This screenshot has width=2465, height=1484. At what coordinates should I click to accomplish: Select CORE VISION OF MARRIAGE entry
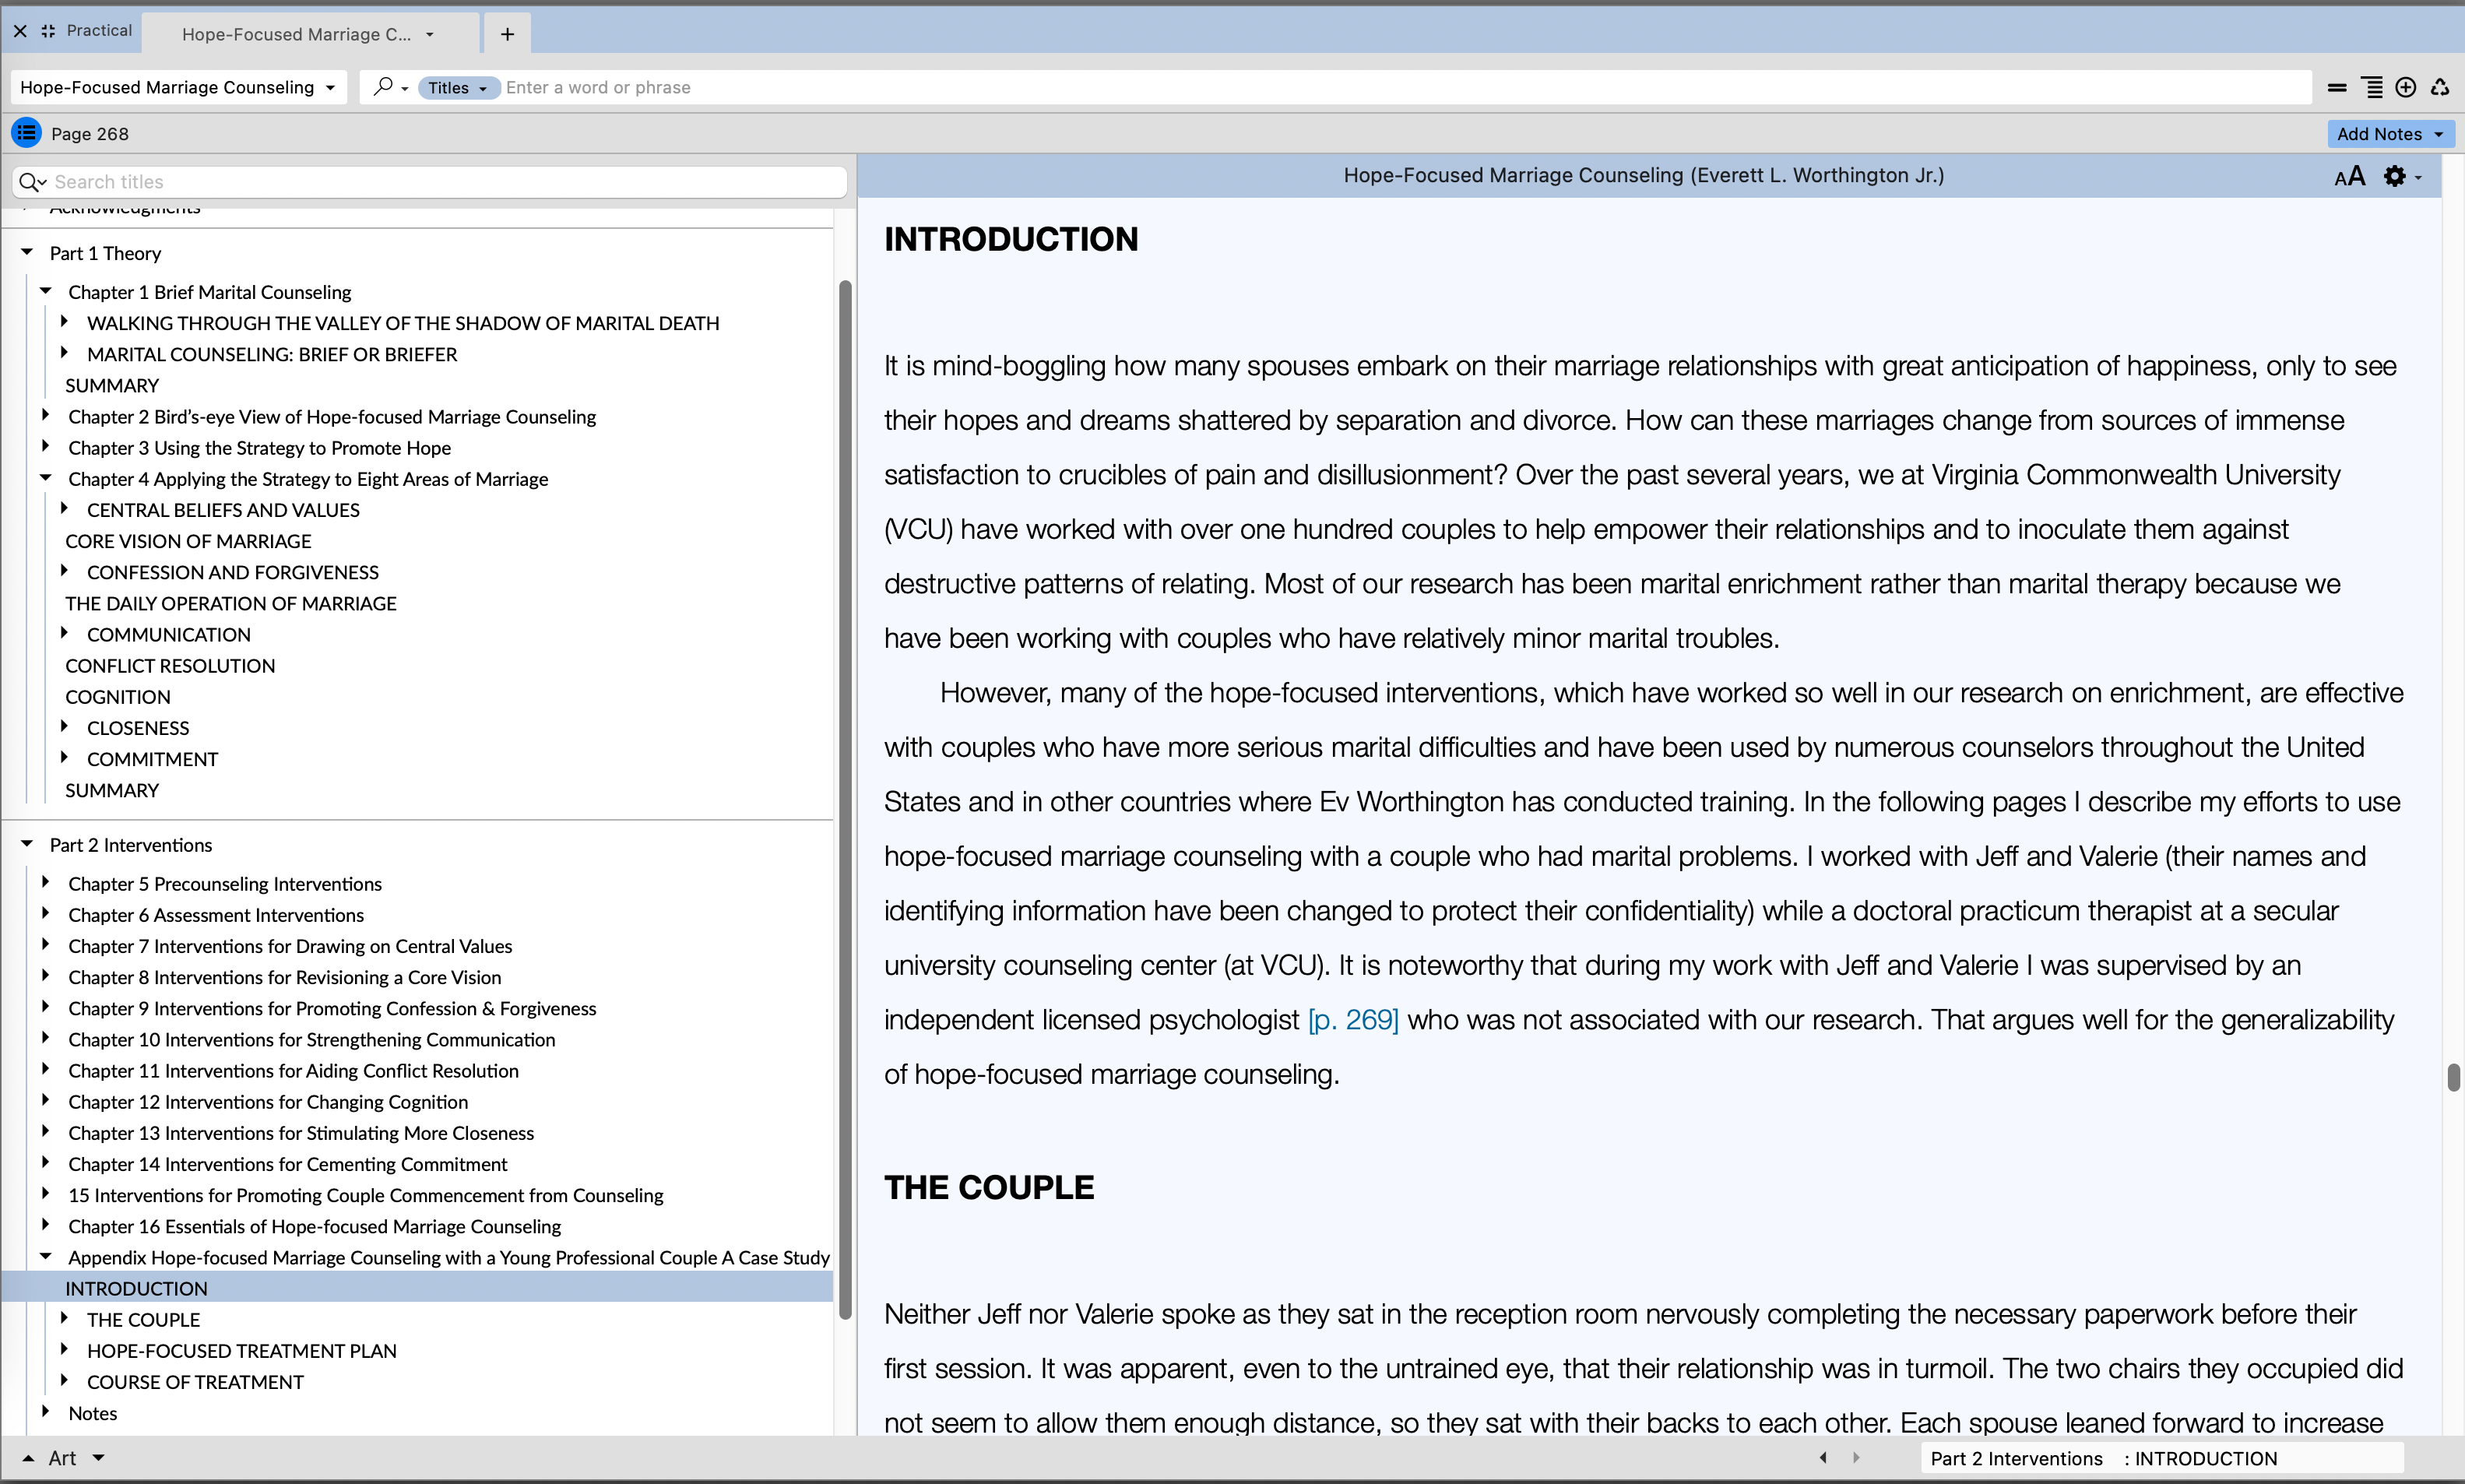tap(188, 541)
